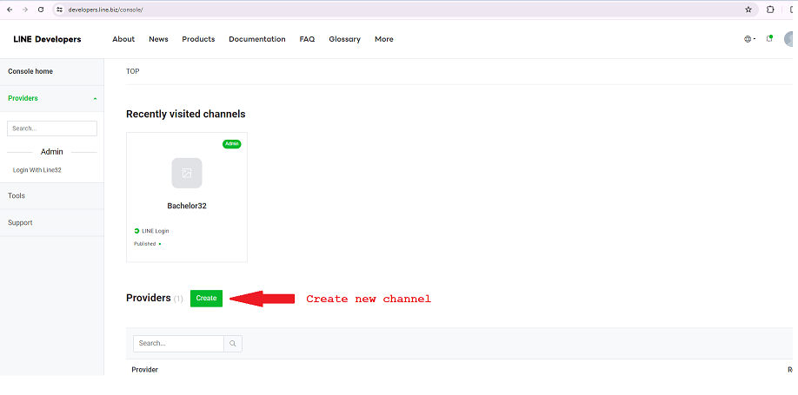
Task: Bookmark this page with the star icon
Action: [748, 10]
